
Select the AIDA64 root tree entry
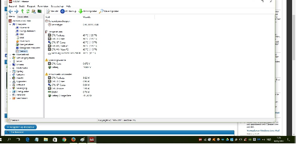coord(20,21)
